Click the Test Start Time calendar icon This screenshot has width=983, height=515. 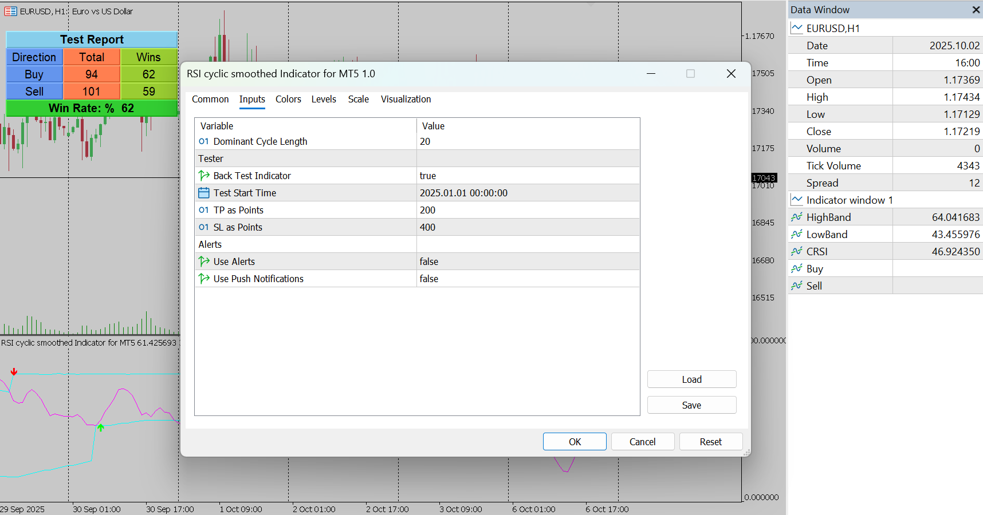pyautogui.click(x=203, y=193)
